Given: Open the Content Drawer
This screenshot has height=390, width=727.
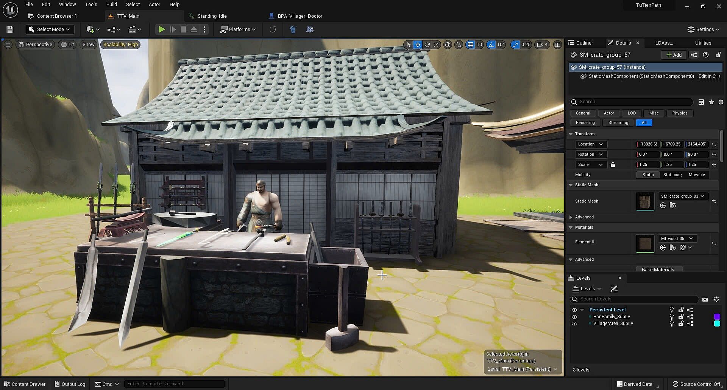Looking at the screenshot, I should pos(25,384).
